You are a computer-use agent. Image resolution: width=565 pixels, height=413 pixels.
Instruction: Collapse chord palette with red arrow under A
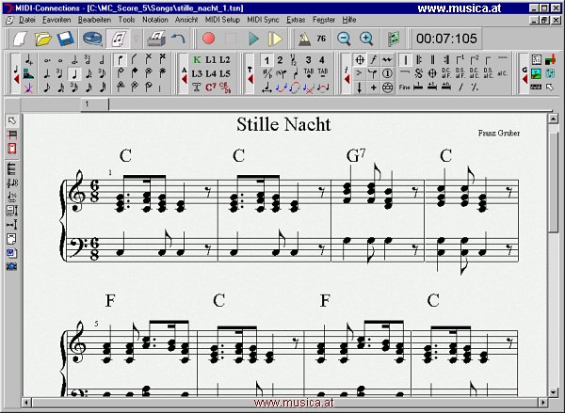[x=185, y=79]
